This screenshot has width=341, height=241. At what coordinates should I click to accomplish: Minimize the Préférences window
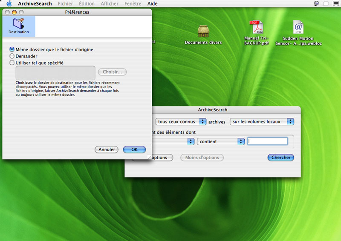(x=14, y=12)
